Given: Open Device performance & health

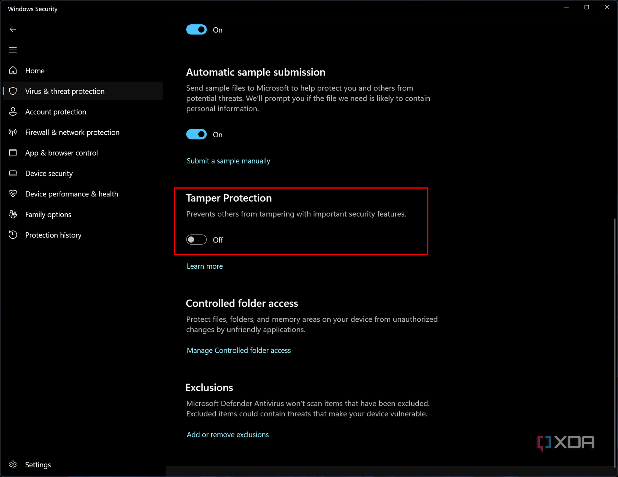Looking at the screenshot, I should [72, 194].
